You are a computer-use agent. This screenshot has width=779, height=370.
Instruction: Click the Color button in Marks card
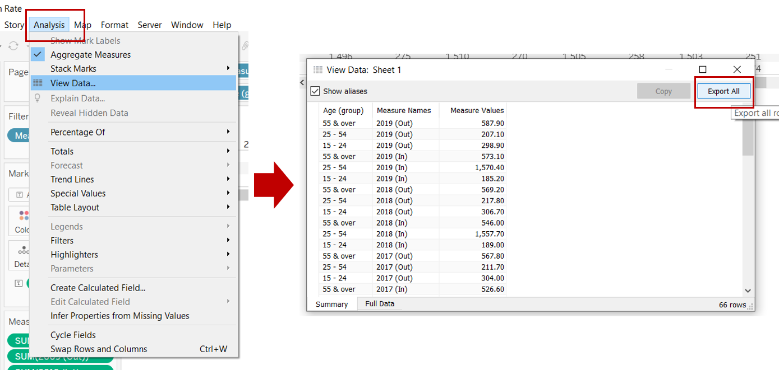tap(22, 221)
